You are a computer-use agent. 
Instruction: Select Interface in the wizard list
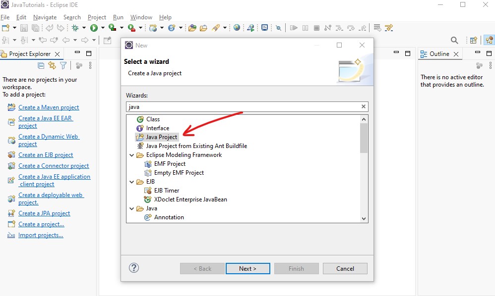[x=153, y=128]
